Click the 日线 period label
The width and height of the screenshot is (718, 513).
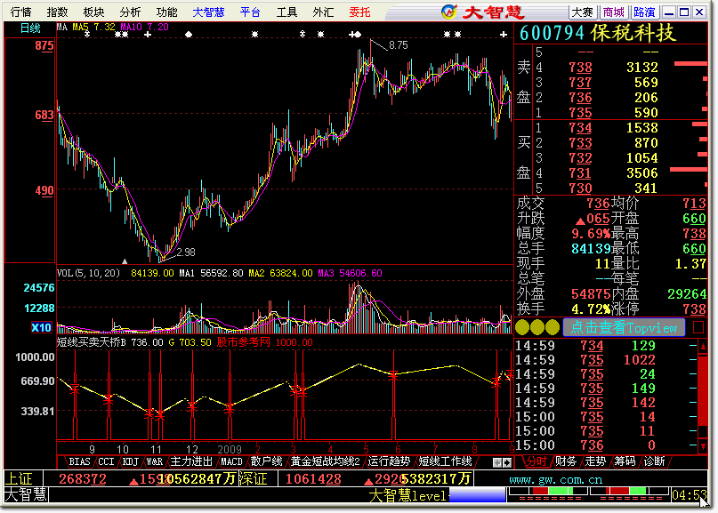pyautogui.click(x=30, y=28)
